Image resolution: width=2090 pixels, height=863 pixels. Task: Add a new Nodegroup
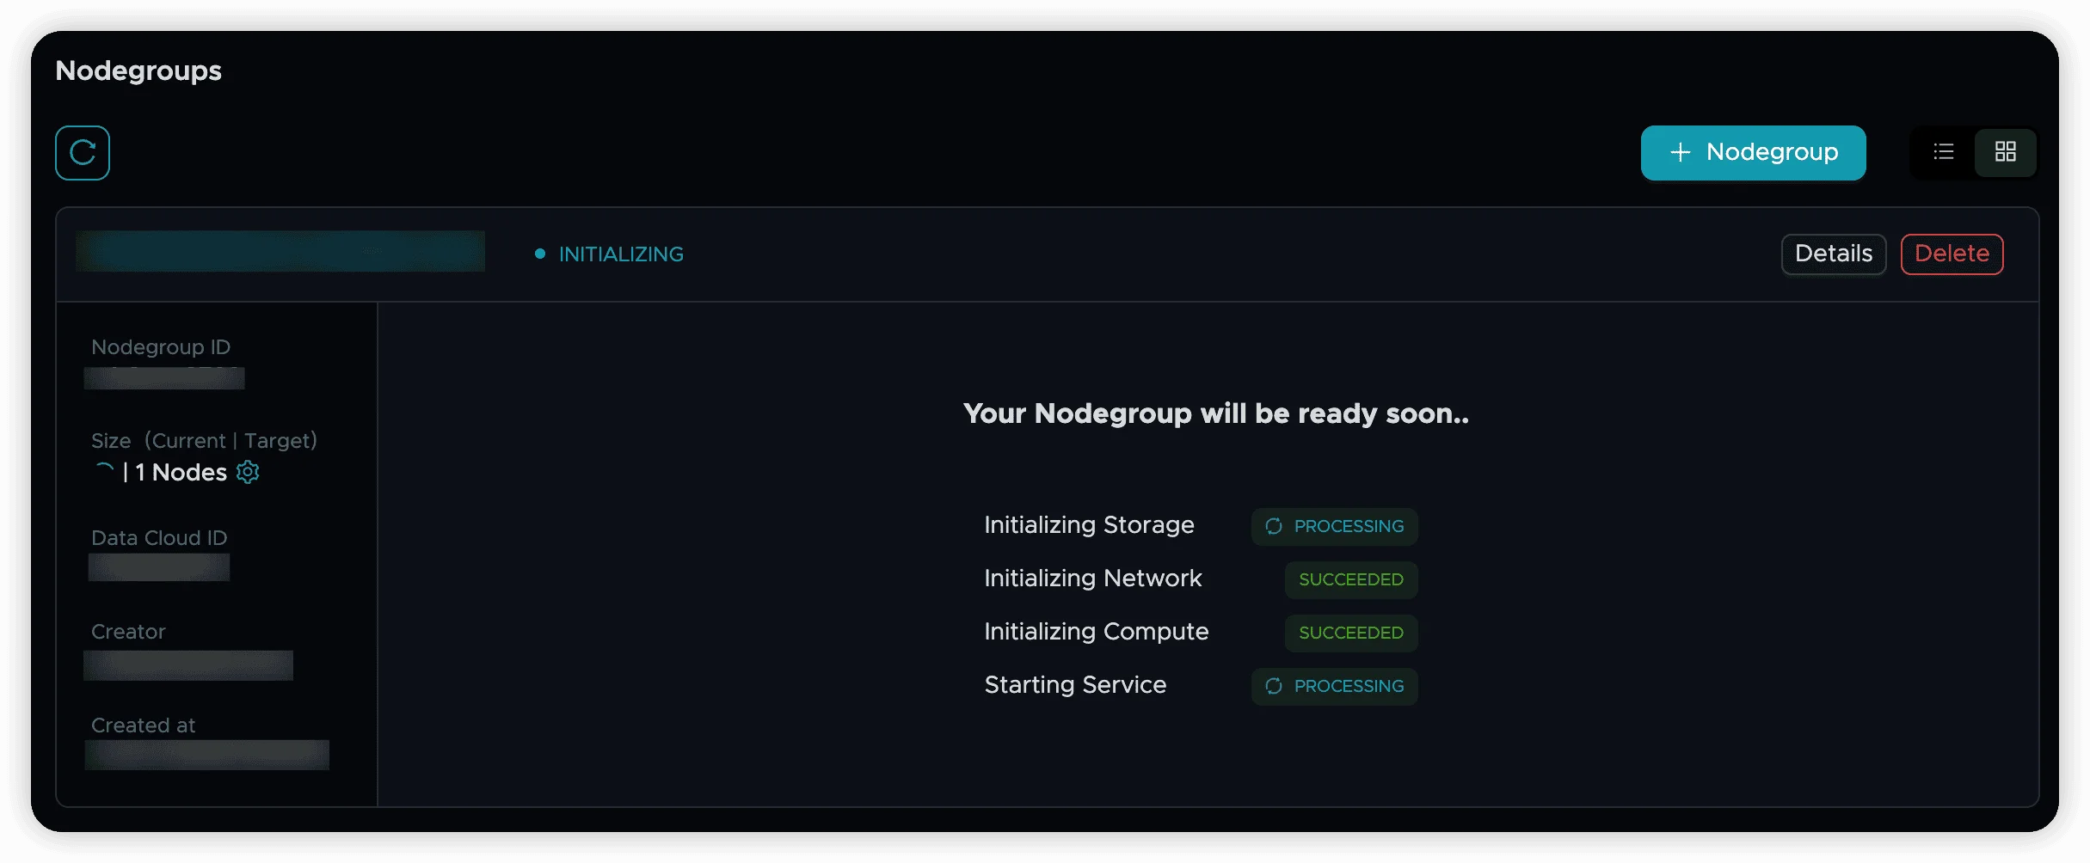[x=1753, y=153]
